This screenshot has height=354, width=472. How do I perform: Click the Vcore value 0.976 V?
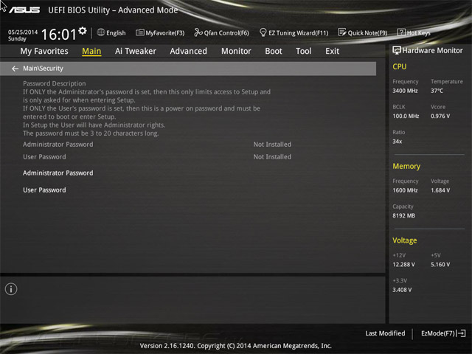coord(440,116)
